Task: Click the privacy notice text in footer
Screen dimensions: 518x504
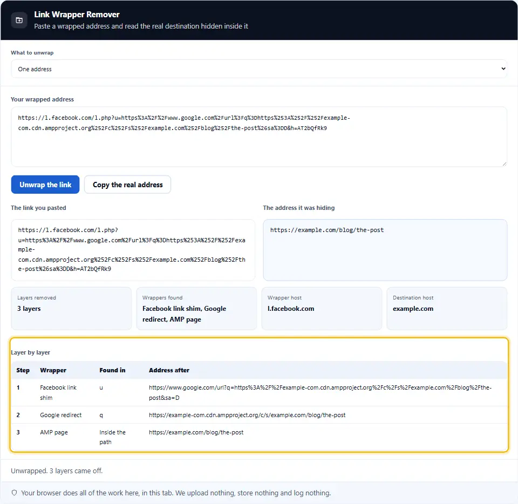Action: (x=176, y=493)
